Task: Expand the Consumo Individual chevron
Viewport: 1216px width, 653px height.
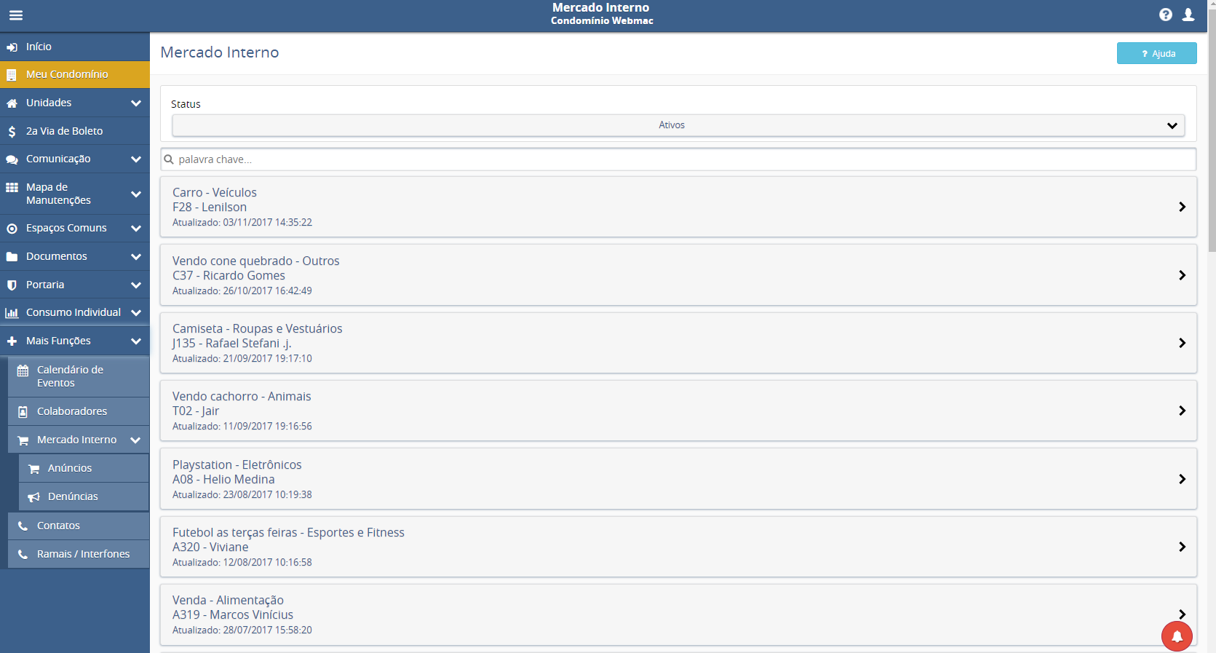Action: (135, 313)
